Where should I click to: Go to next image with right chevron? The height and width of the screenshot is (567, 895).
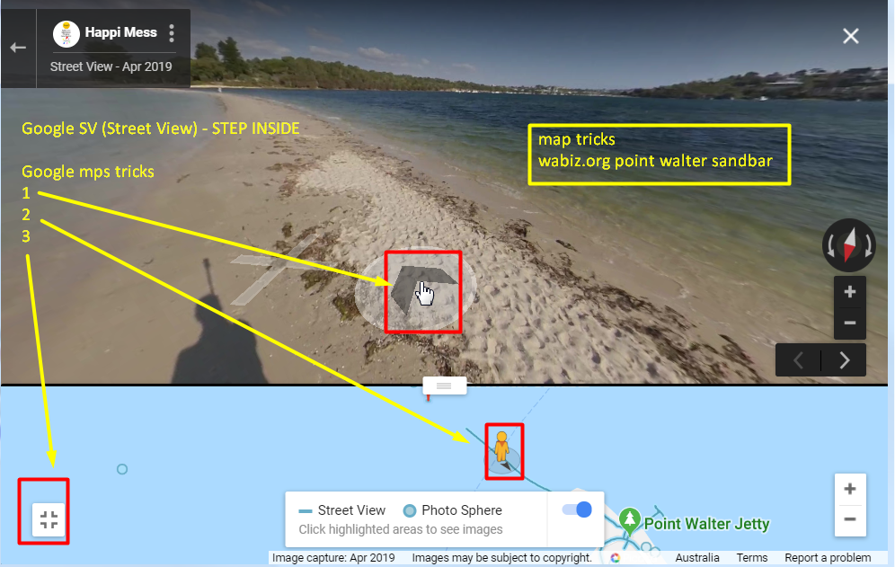pyautogui.click(x=844, y=360)
